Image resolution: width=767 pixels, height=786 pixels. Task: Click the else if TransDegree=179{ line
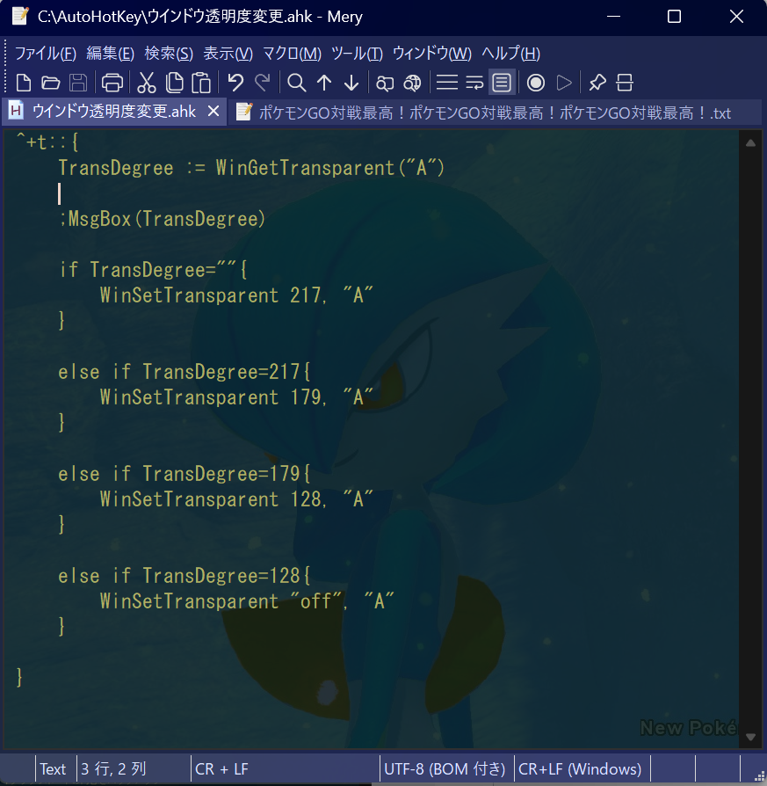(185, 474)
